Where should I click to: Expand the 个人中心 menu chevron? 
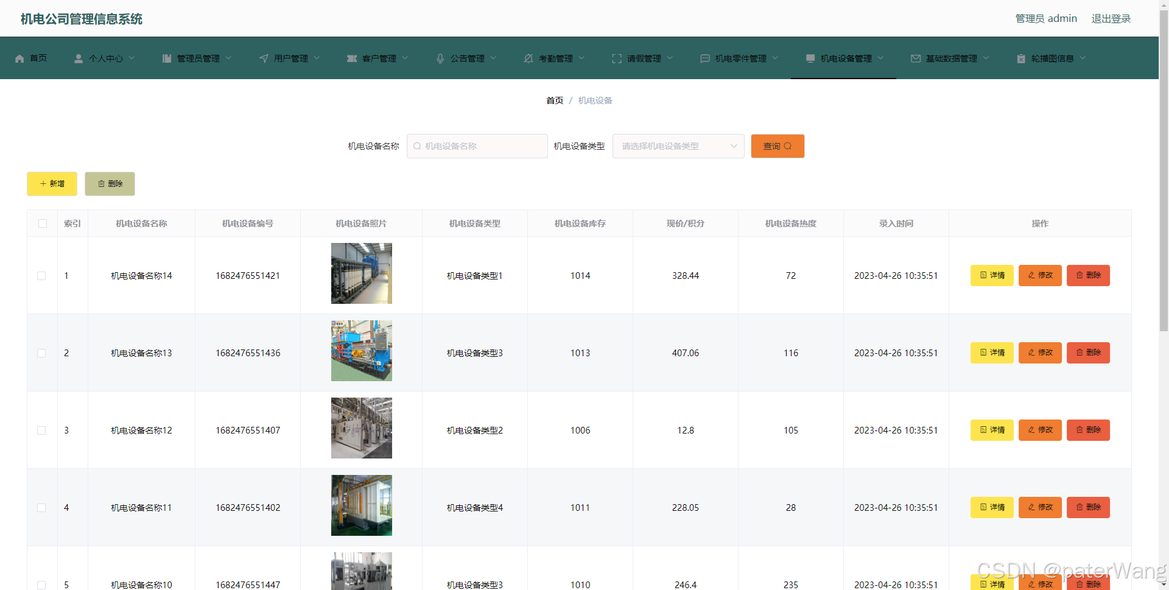tap(132, 58)
